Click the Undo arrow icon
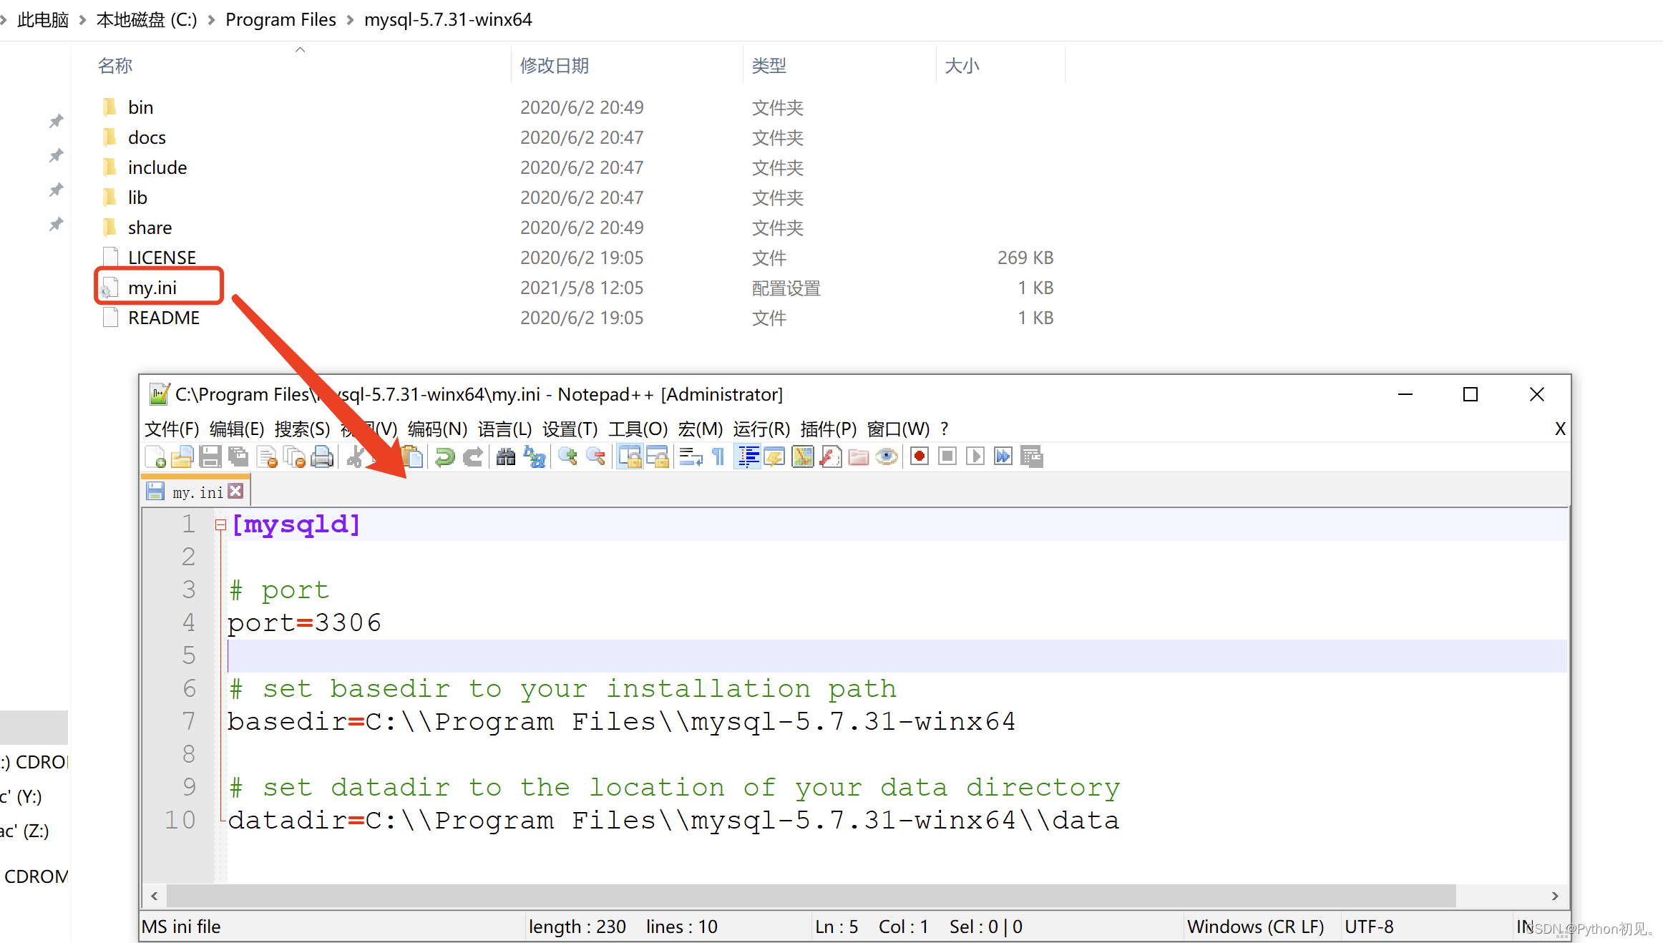Screen dimensions: 1663x943 (x=444, y=456)
